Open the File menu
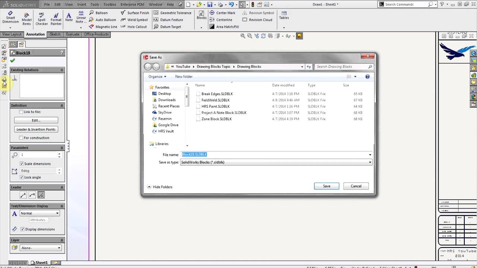The width and height of the screenshot is (477, 268). [47, 4]
